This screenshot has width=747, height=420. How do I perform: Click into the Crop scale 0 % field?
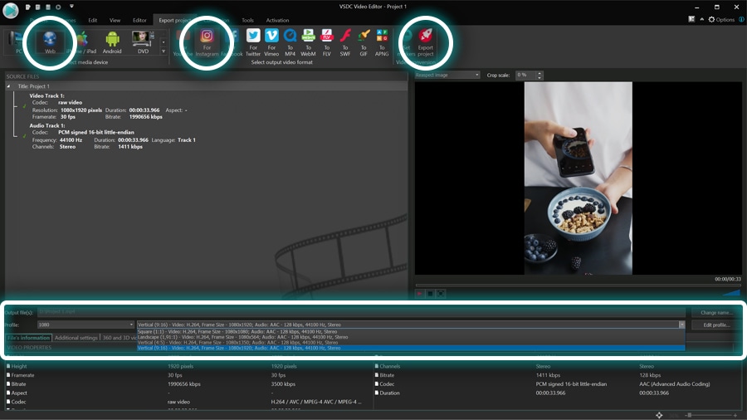point(526,76)
